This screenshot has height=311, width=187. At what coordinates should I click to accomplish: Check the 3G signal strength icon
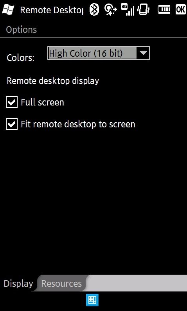tap(128, 10)
